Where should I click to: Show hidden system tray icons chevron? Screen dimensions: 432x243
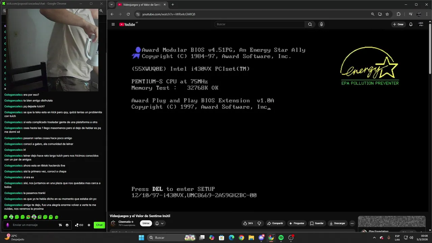point(374,238)
